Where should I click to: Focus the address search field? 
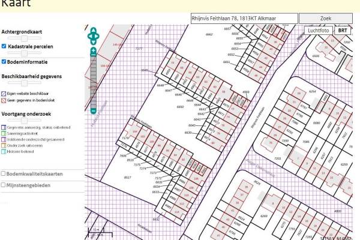[x=243, y=19]
